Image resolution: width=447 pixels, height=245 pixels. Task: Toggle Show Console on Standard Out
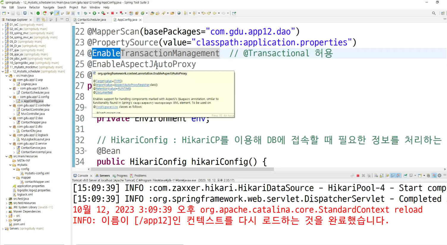tap(393, 176)
